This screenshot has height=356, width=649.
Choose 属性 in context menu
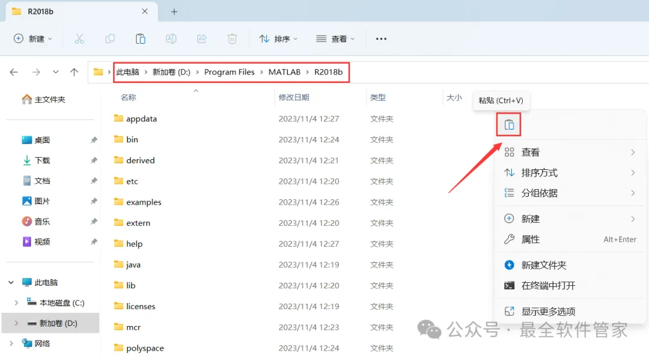click(570, 239)
